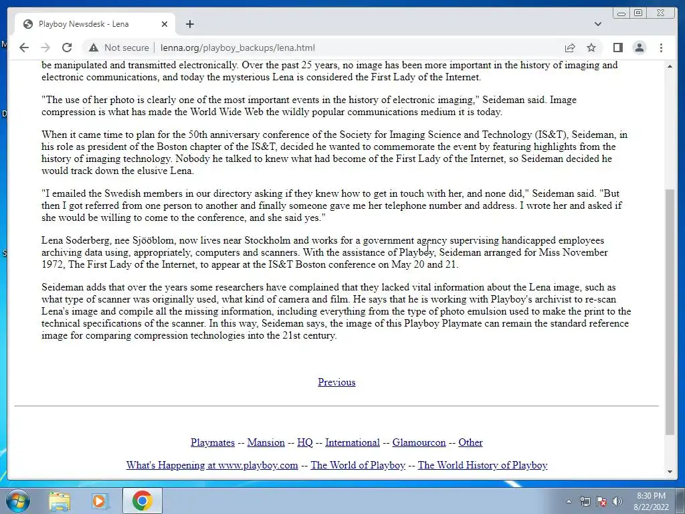Open the HQ link

305,442
